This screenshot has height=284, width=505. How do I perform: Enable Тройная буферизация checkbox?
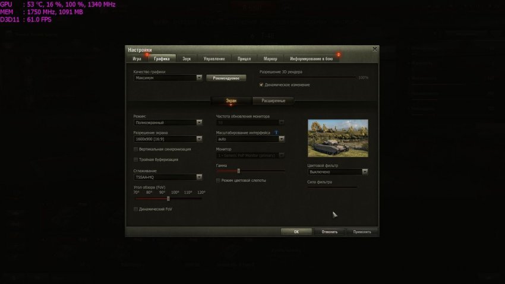pos(135,159)
